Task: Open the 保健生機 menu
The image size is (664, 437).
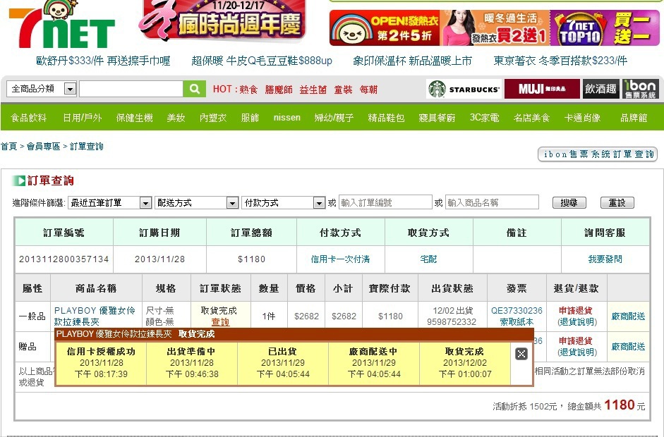Action: [x=134, y=118]
